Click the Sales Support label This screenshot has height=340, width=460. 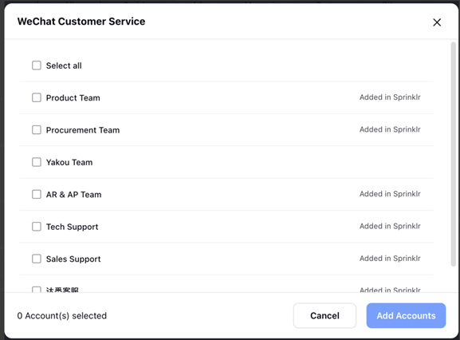[x=73, y=259]
